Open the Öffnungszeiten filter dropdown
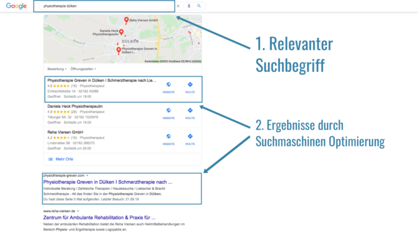Viewport: 418px width, 235px height. click(83, 69)
